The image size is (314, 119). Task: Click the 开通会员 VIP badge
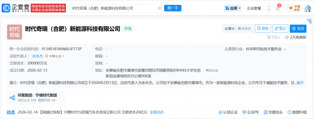tap(294, 8)
